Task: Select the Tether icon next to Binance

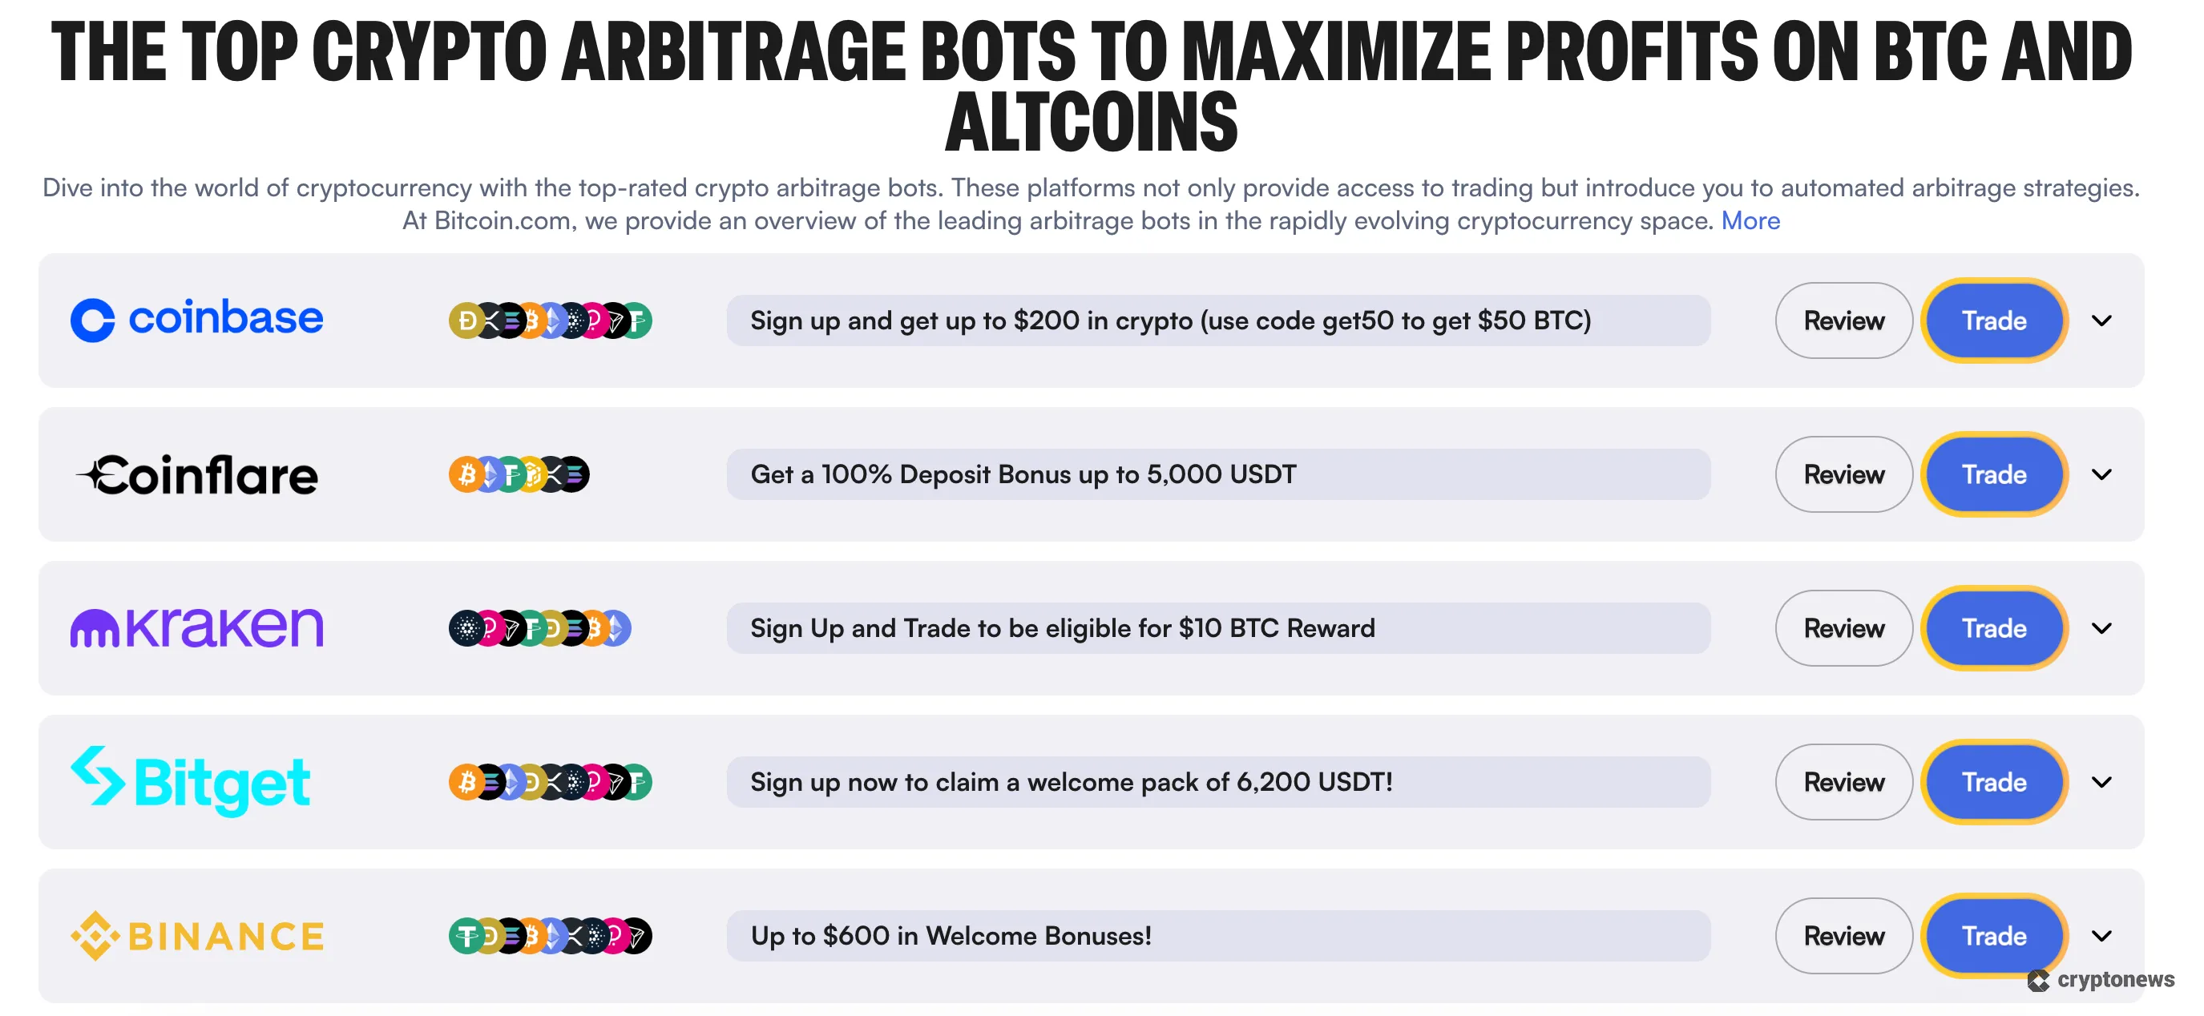Action: pos(467,937)
